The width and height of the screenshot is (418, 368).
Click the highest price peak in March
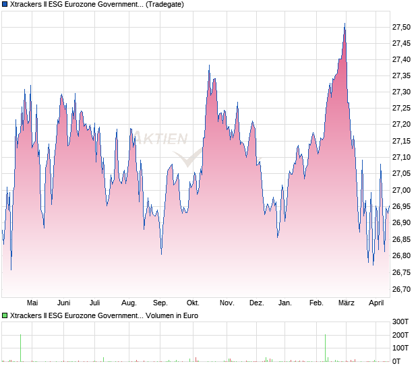click(345, 25)
